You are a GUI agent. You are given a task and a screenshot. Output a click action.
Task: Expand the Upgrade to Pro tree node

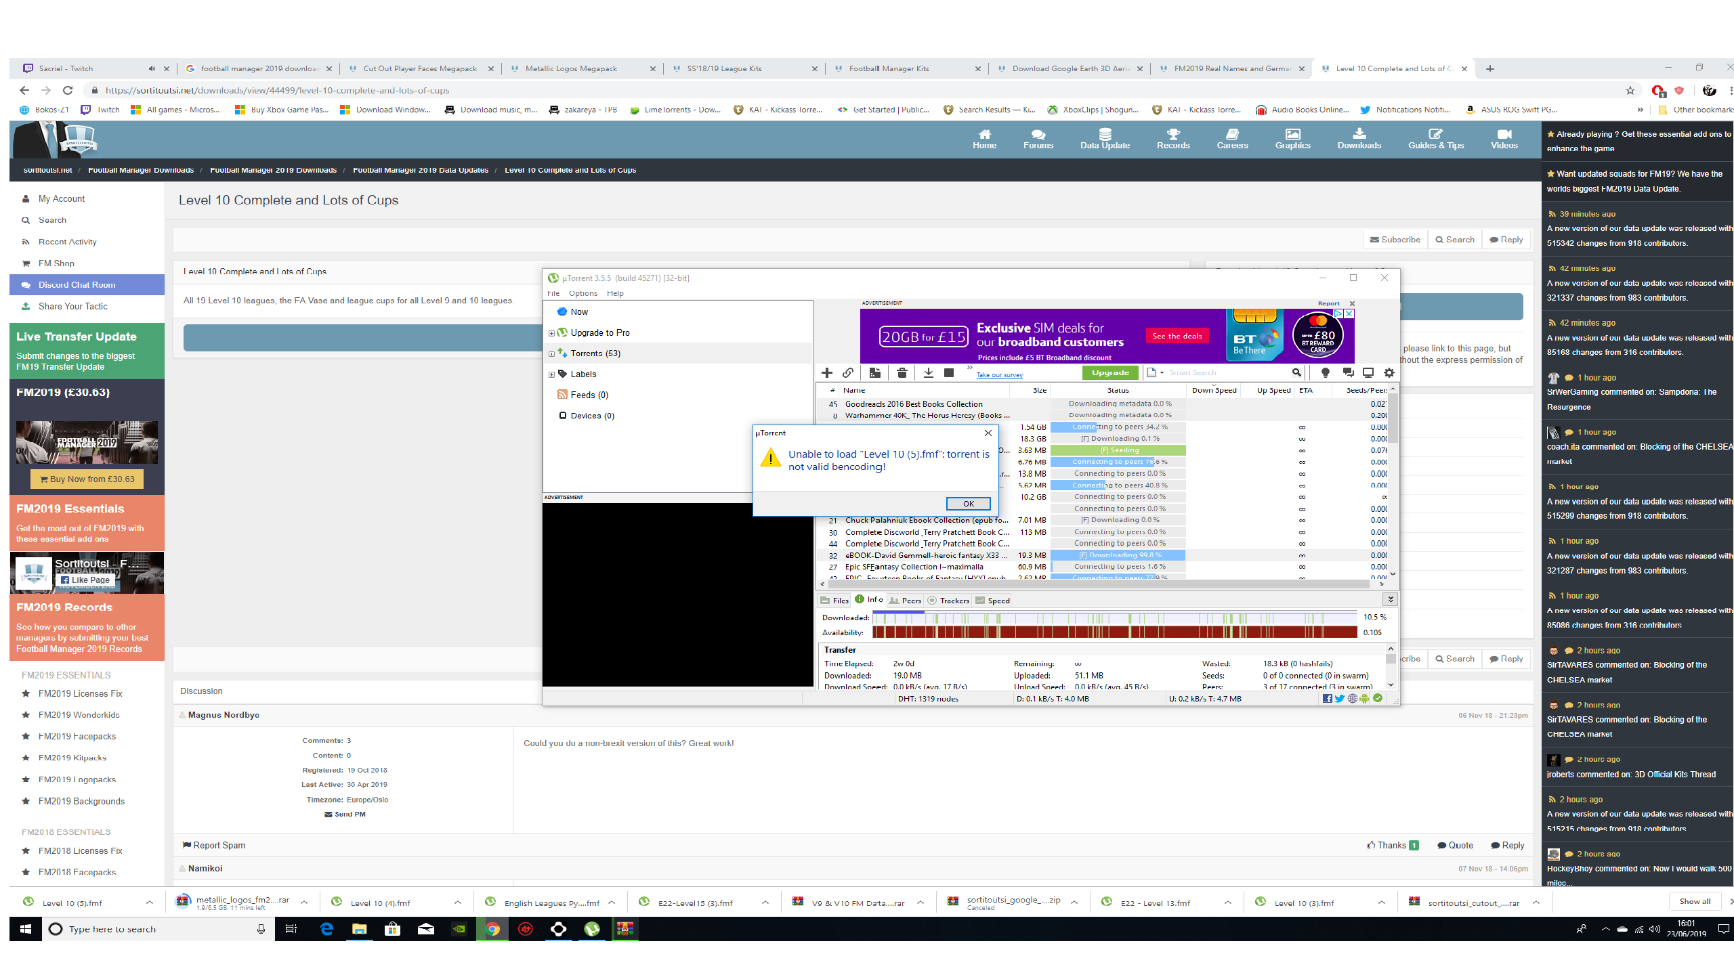click(551, 333)
